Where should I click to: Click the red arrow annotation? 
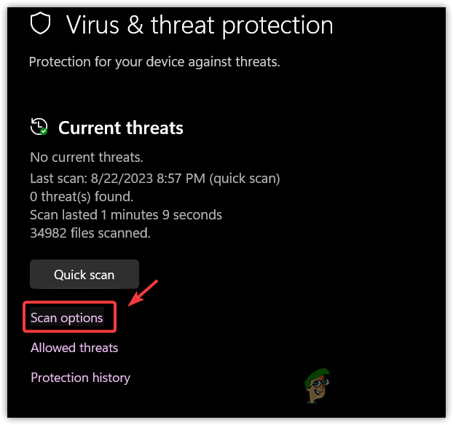point(143,293)
